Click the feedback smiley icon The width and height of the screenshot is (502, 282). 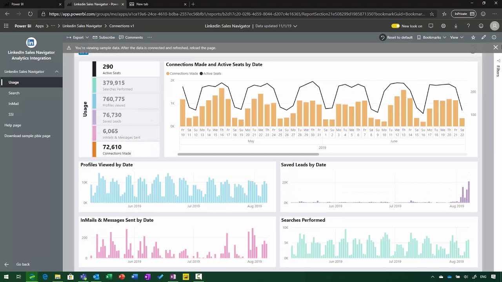(x=481, y=26)
